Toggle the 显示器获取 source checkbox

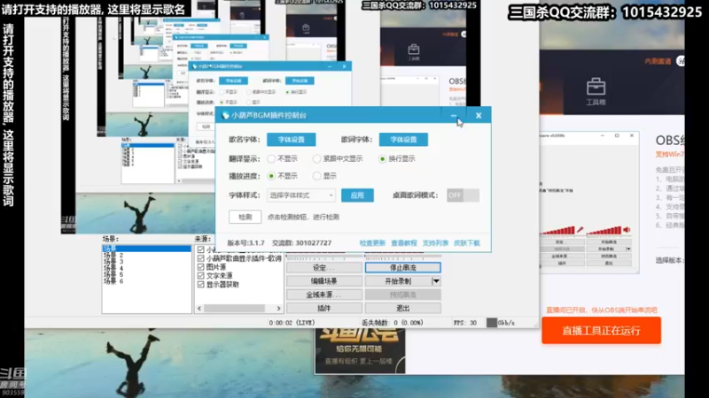pyautogui.click(x=201, y=285)
